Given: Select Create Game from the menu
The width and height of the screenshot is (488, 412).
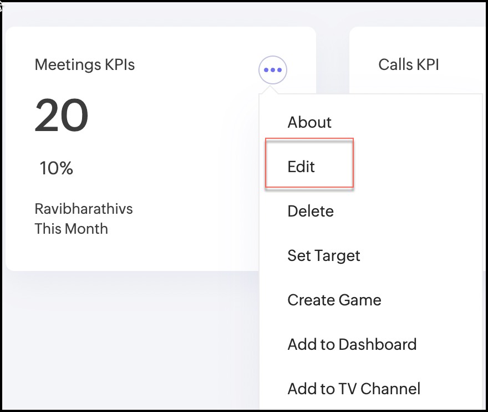Looking at the screenshot, I should pos(334,300).
